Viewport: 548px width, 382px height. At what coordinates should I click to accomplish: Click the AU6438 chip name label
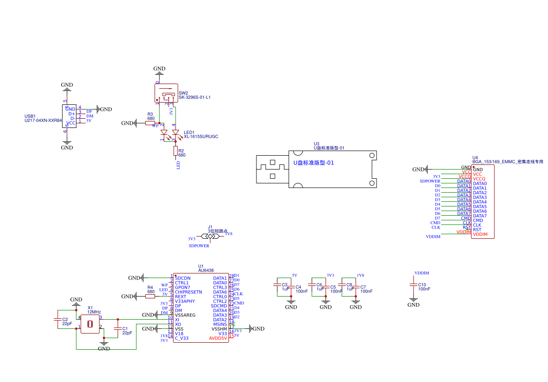point(206,270)
